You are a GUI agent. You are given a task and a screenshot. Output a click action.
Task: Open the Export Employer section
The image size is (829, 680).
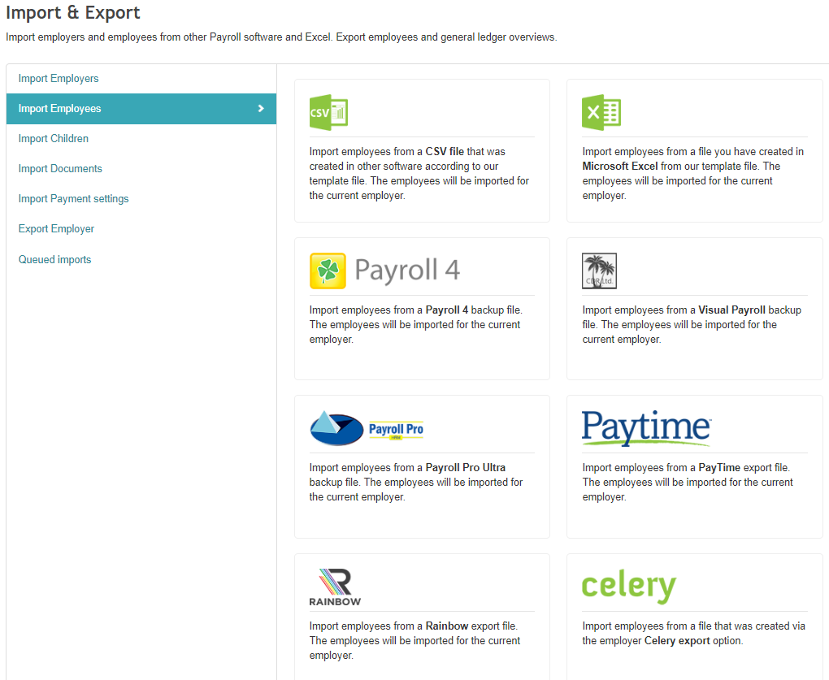[x=56, y=229]
